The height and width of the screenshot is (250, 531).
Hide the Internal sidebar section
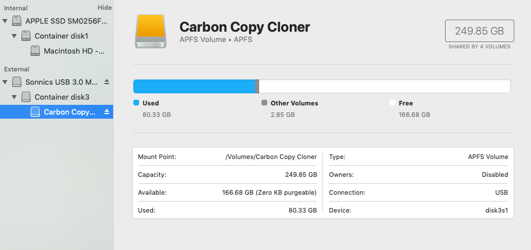[x=104, y=7]
